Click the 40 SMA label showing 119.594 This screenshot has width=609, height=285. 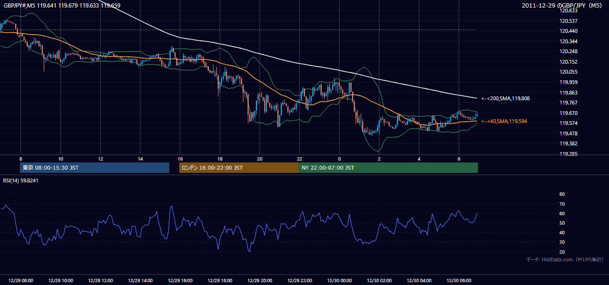click(504, 121)
